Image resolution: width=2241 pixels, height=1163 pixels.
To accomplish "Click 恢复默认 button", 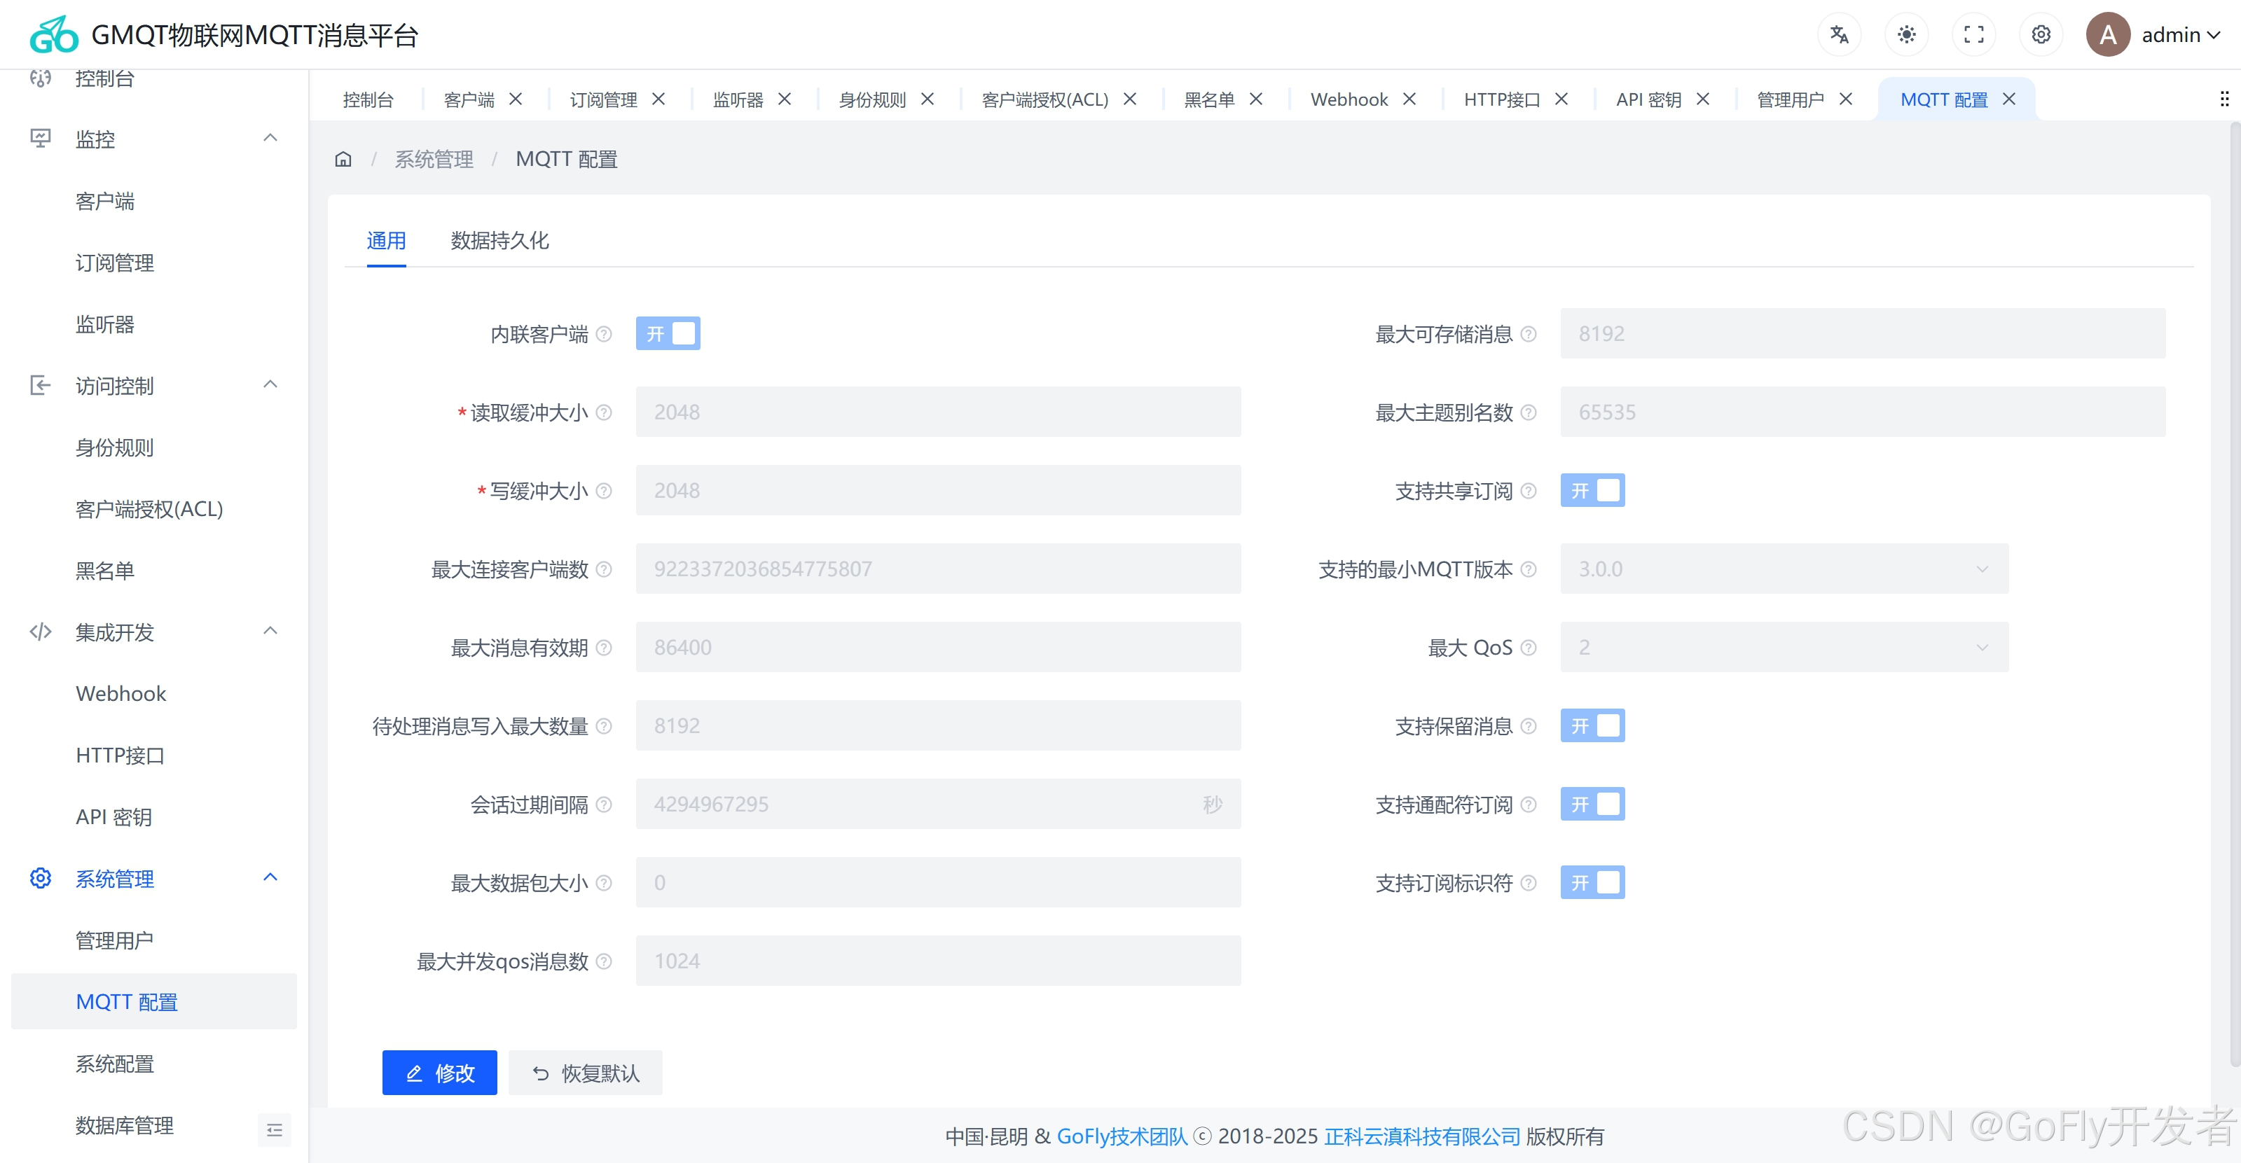I will click(586, 1073).
